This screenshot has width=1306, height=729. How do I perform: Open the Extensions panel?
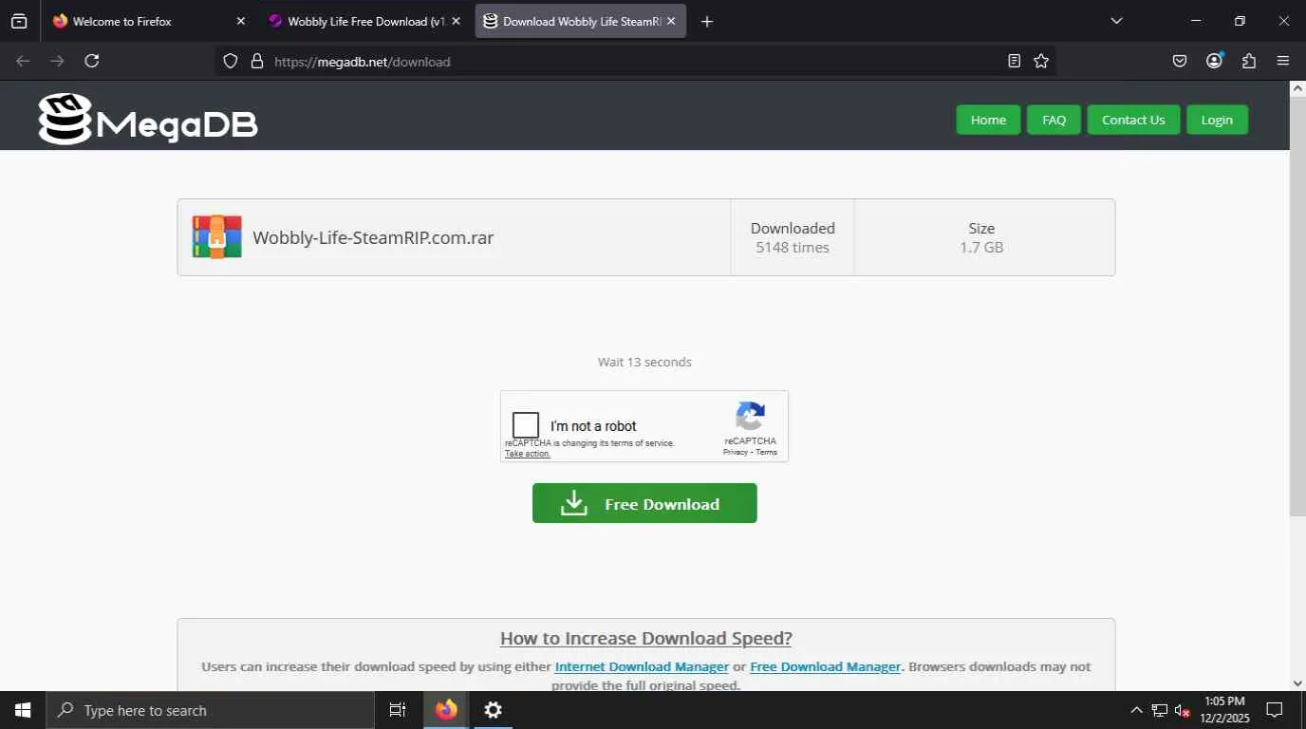tap(1249, 61)
